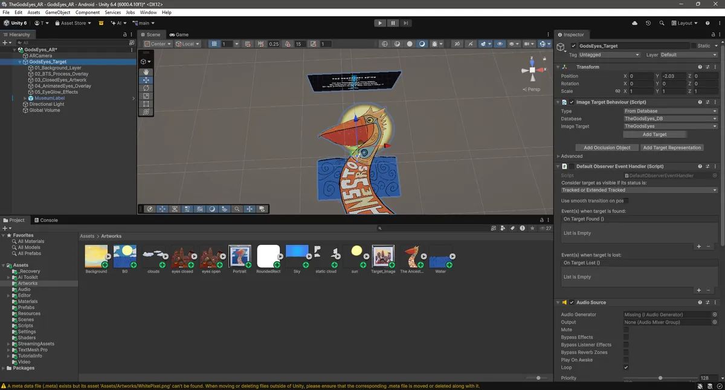
Task: Select the Hand (View) tool in Scene
Action: point(146,72)
